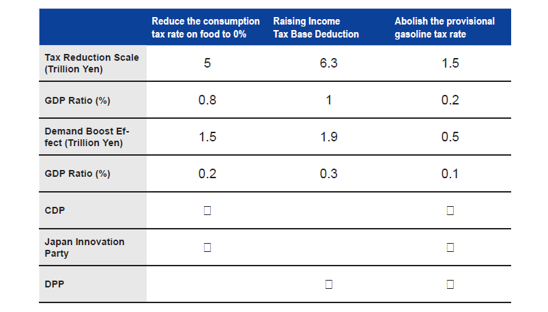Screen dimensions: 548x312
Task: Select the 'Raising Income Tax Base Deduction' header
Action: point(316,27)
